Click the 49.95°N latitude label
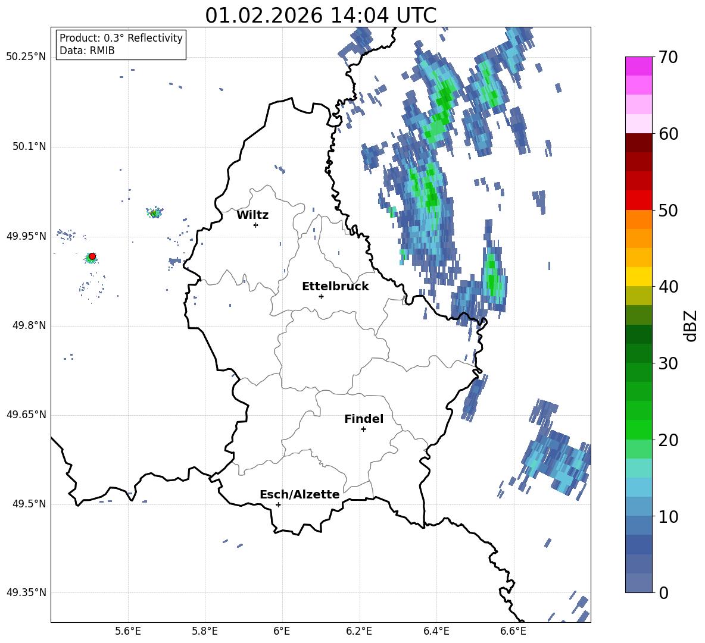 click(26, 236)
